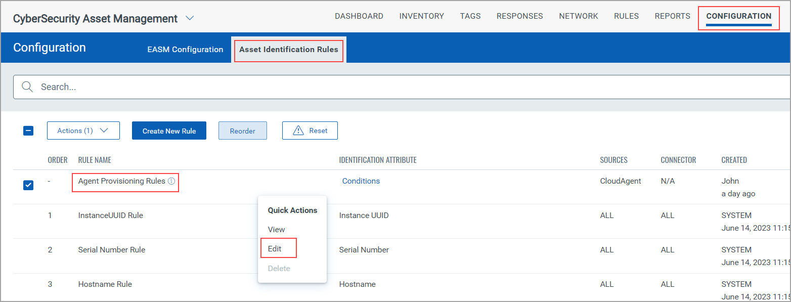This screenshot has height=302, width=791.
Task: Click warning triangle icon in Reset button
Action: [x=299, y=131]
